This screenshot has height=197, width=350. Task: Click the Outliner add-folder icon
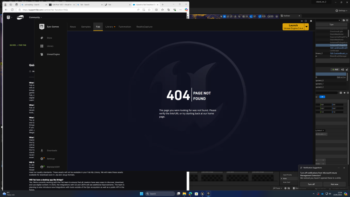click(344, 20)
